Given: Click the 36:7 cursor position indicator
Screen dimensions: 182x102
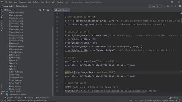Looking at the screenshot, I should (130, 101).
